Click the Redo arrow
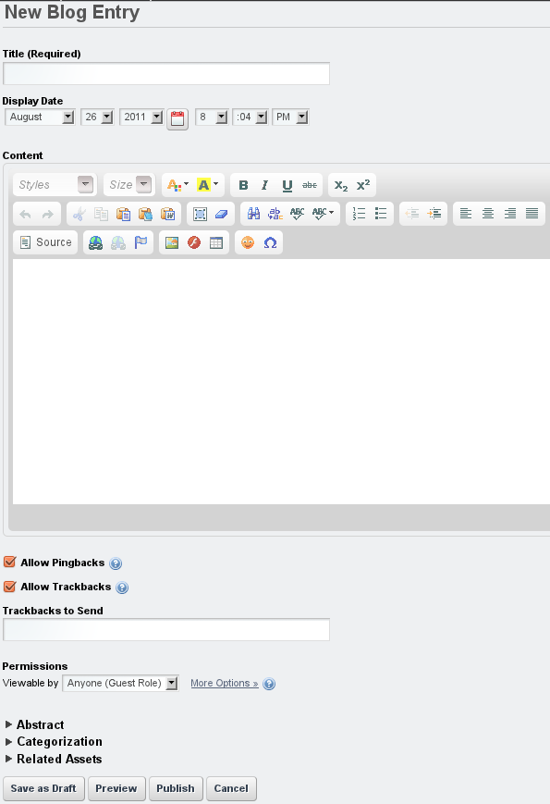This screenshot has height=804, width=550. click(x=48, y=214)
